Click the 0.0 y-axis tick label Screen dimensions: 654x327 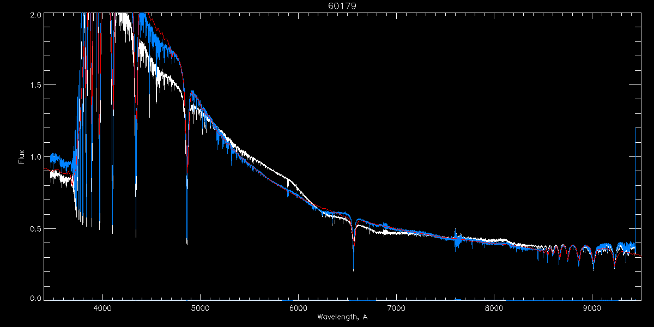(35, 298)
